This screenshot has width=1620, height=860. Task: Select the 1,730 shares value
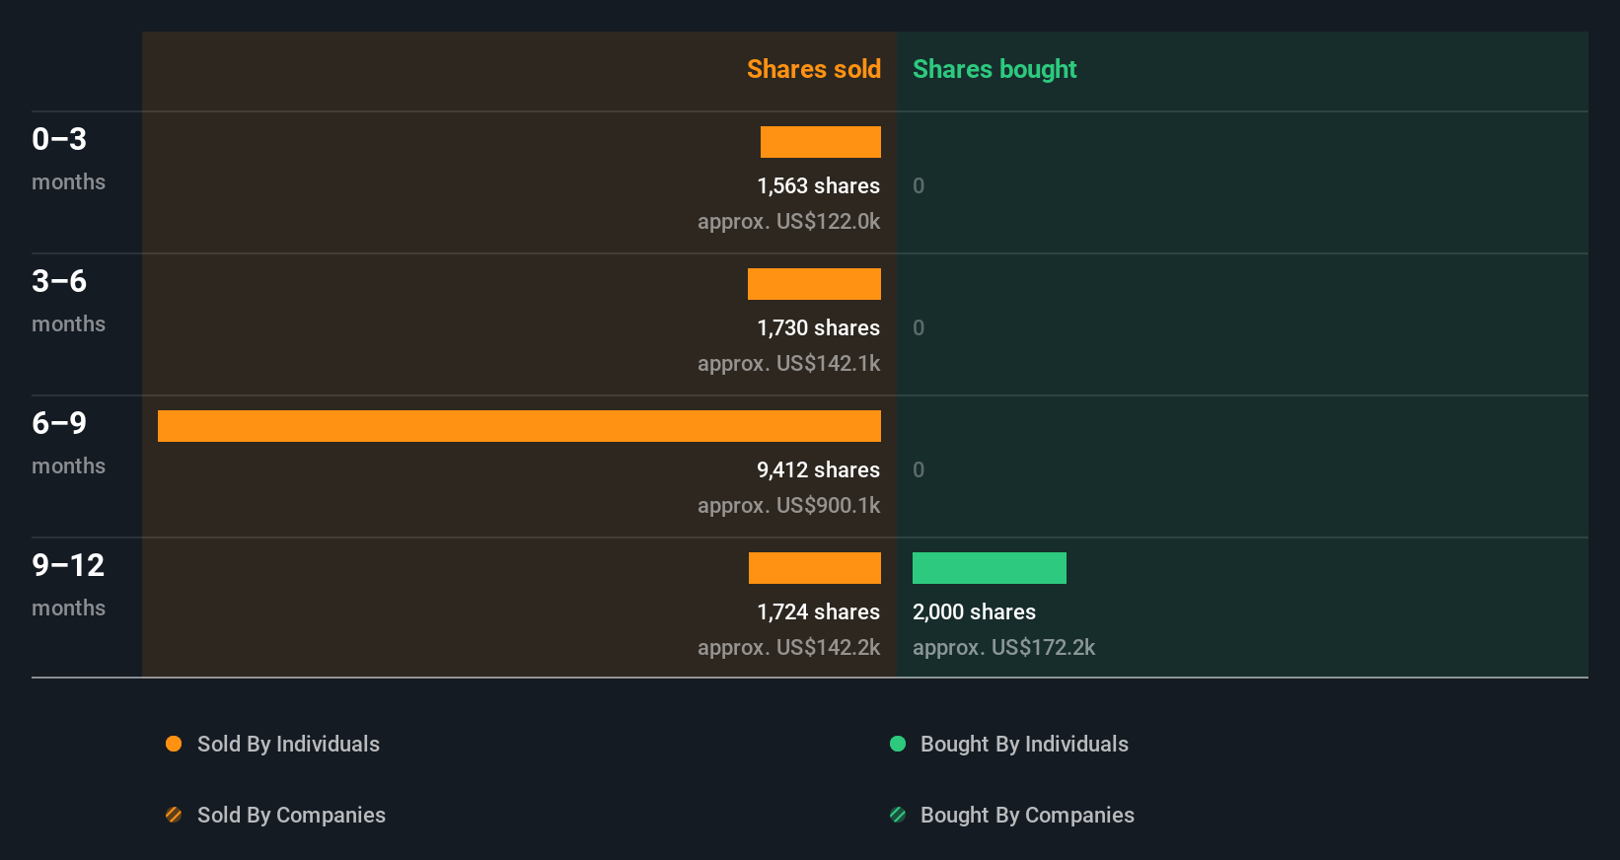coord(818,328)
